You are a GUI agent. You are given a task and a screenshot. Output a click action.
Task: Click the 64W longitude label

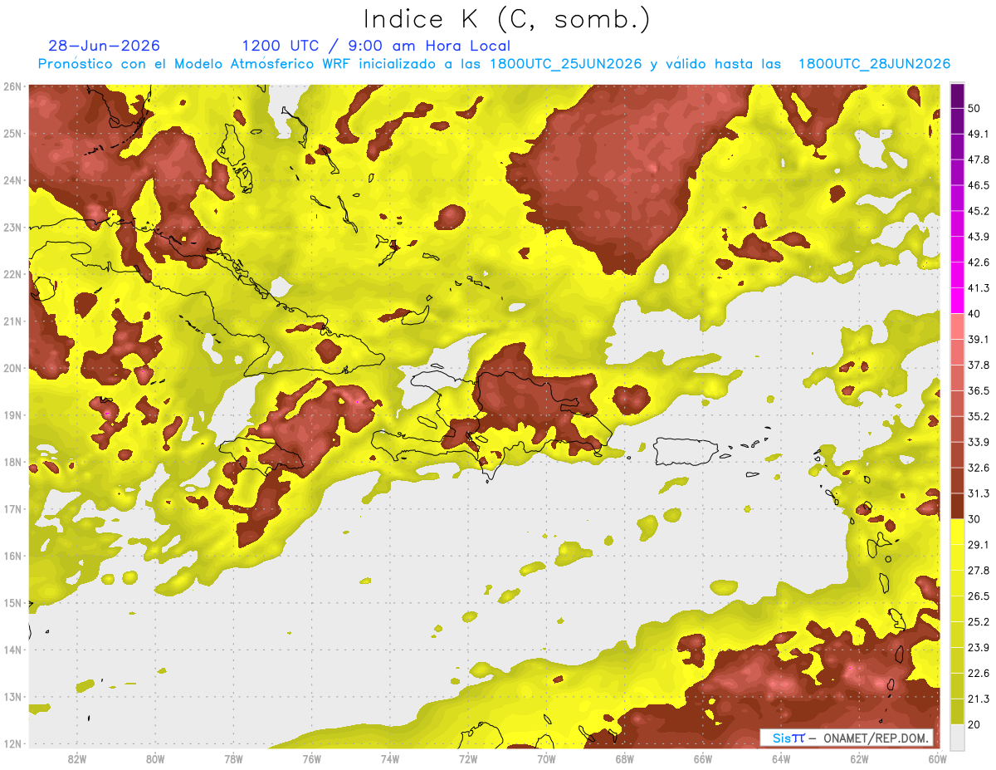[781, 759]
